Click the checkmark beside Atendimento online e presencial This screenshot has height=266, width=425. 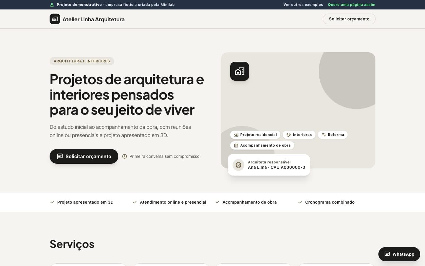(x=135, y=202)
